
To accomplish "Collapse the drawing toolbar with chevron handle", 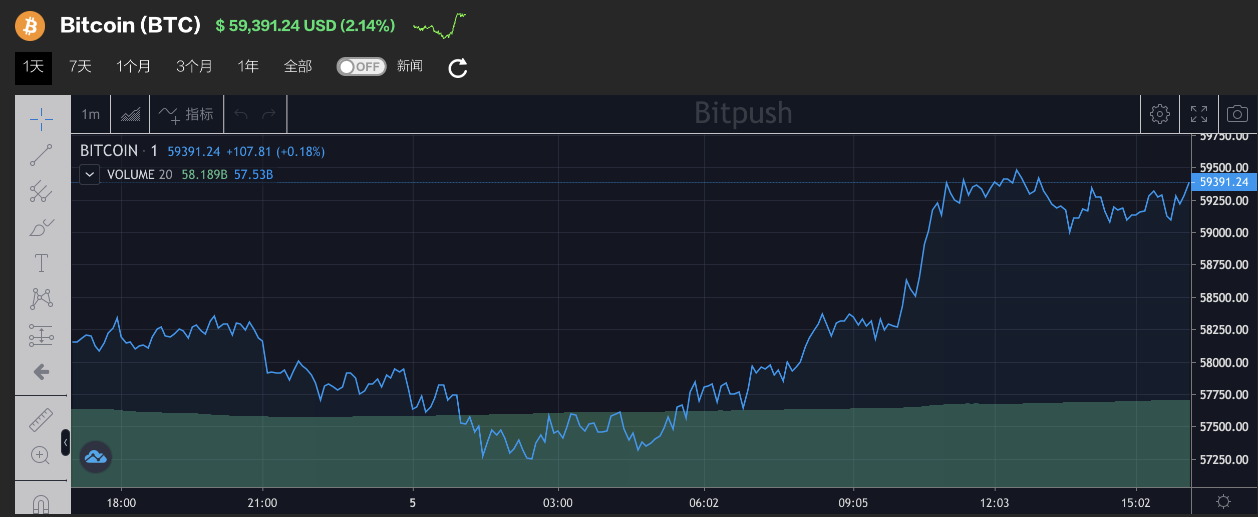I will [x=66, y=443].
